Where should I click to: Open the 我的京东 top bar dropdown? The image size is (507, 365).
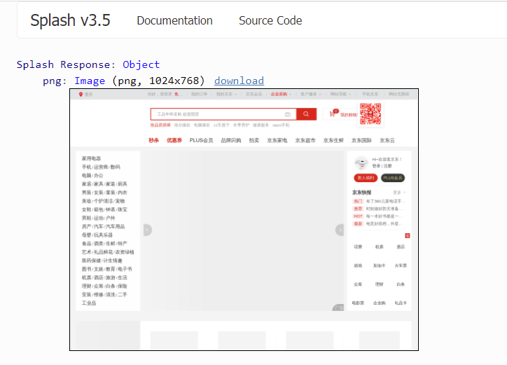(x=226, y=94)
